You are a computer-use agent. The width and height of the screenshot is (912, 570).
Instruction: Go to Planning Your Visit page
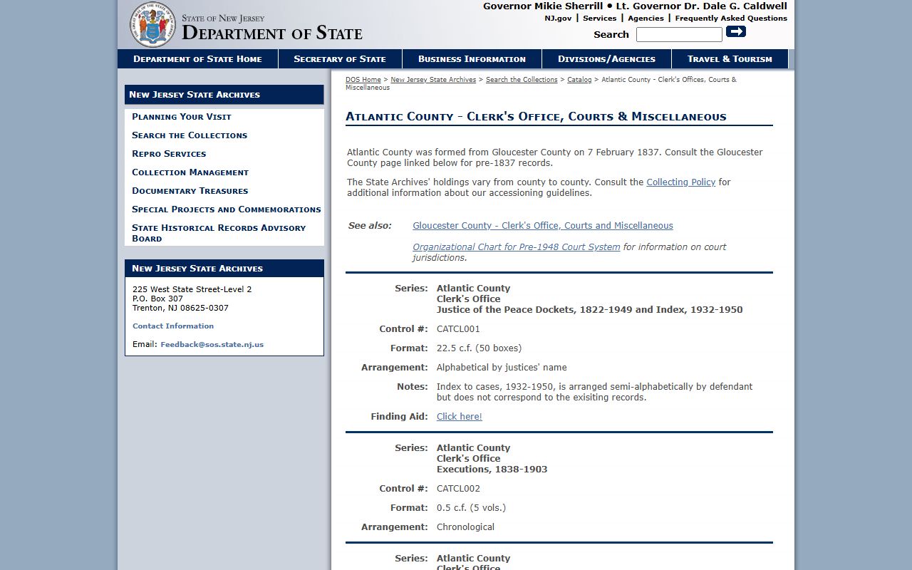pos(182,117)
